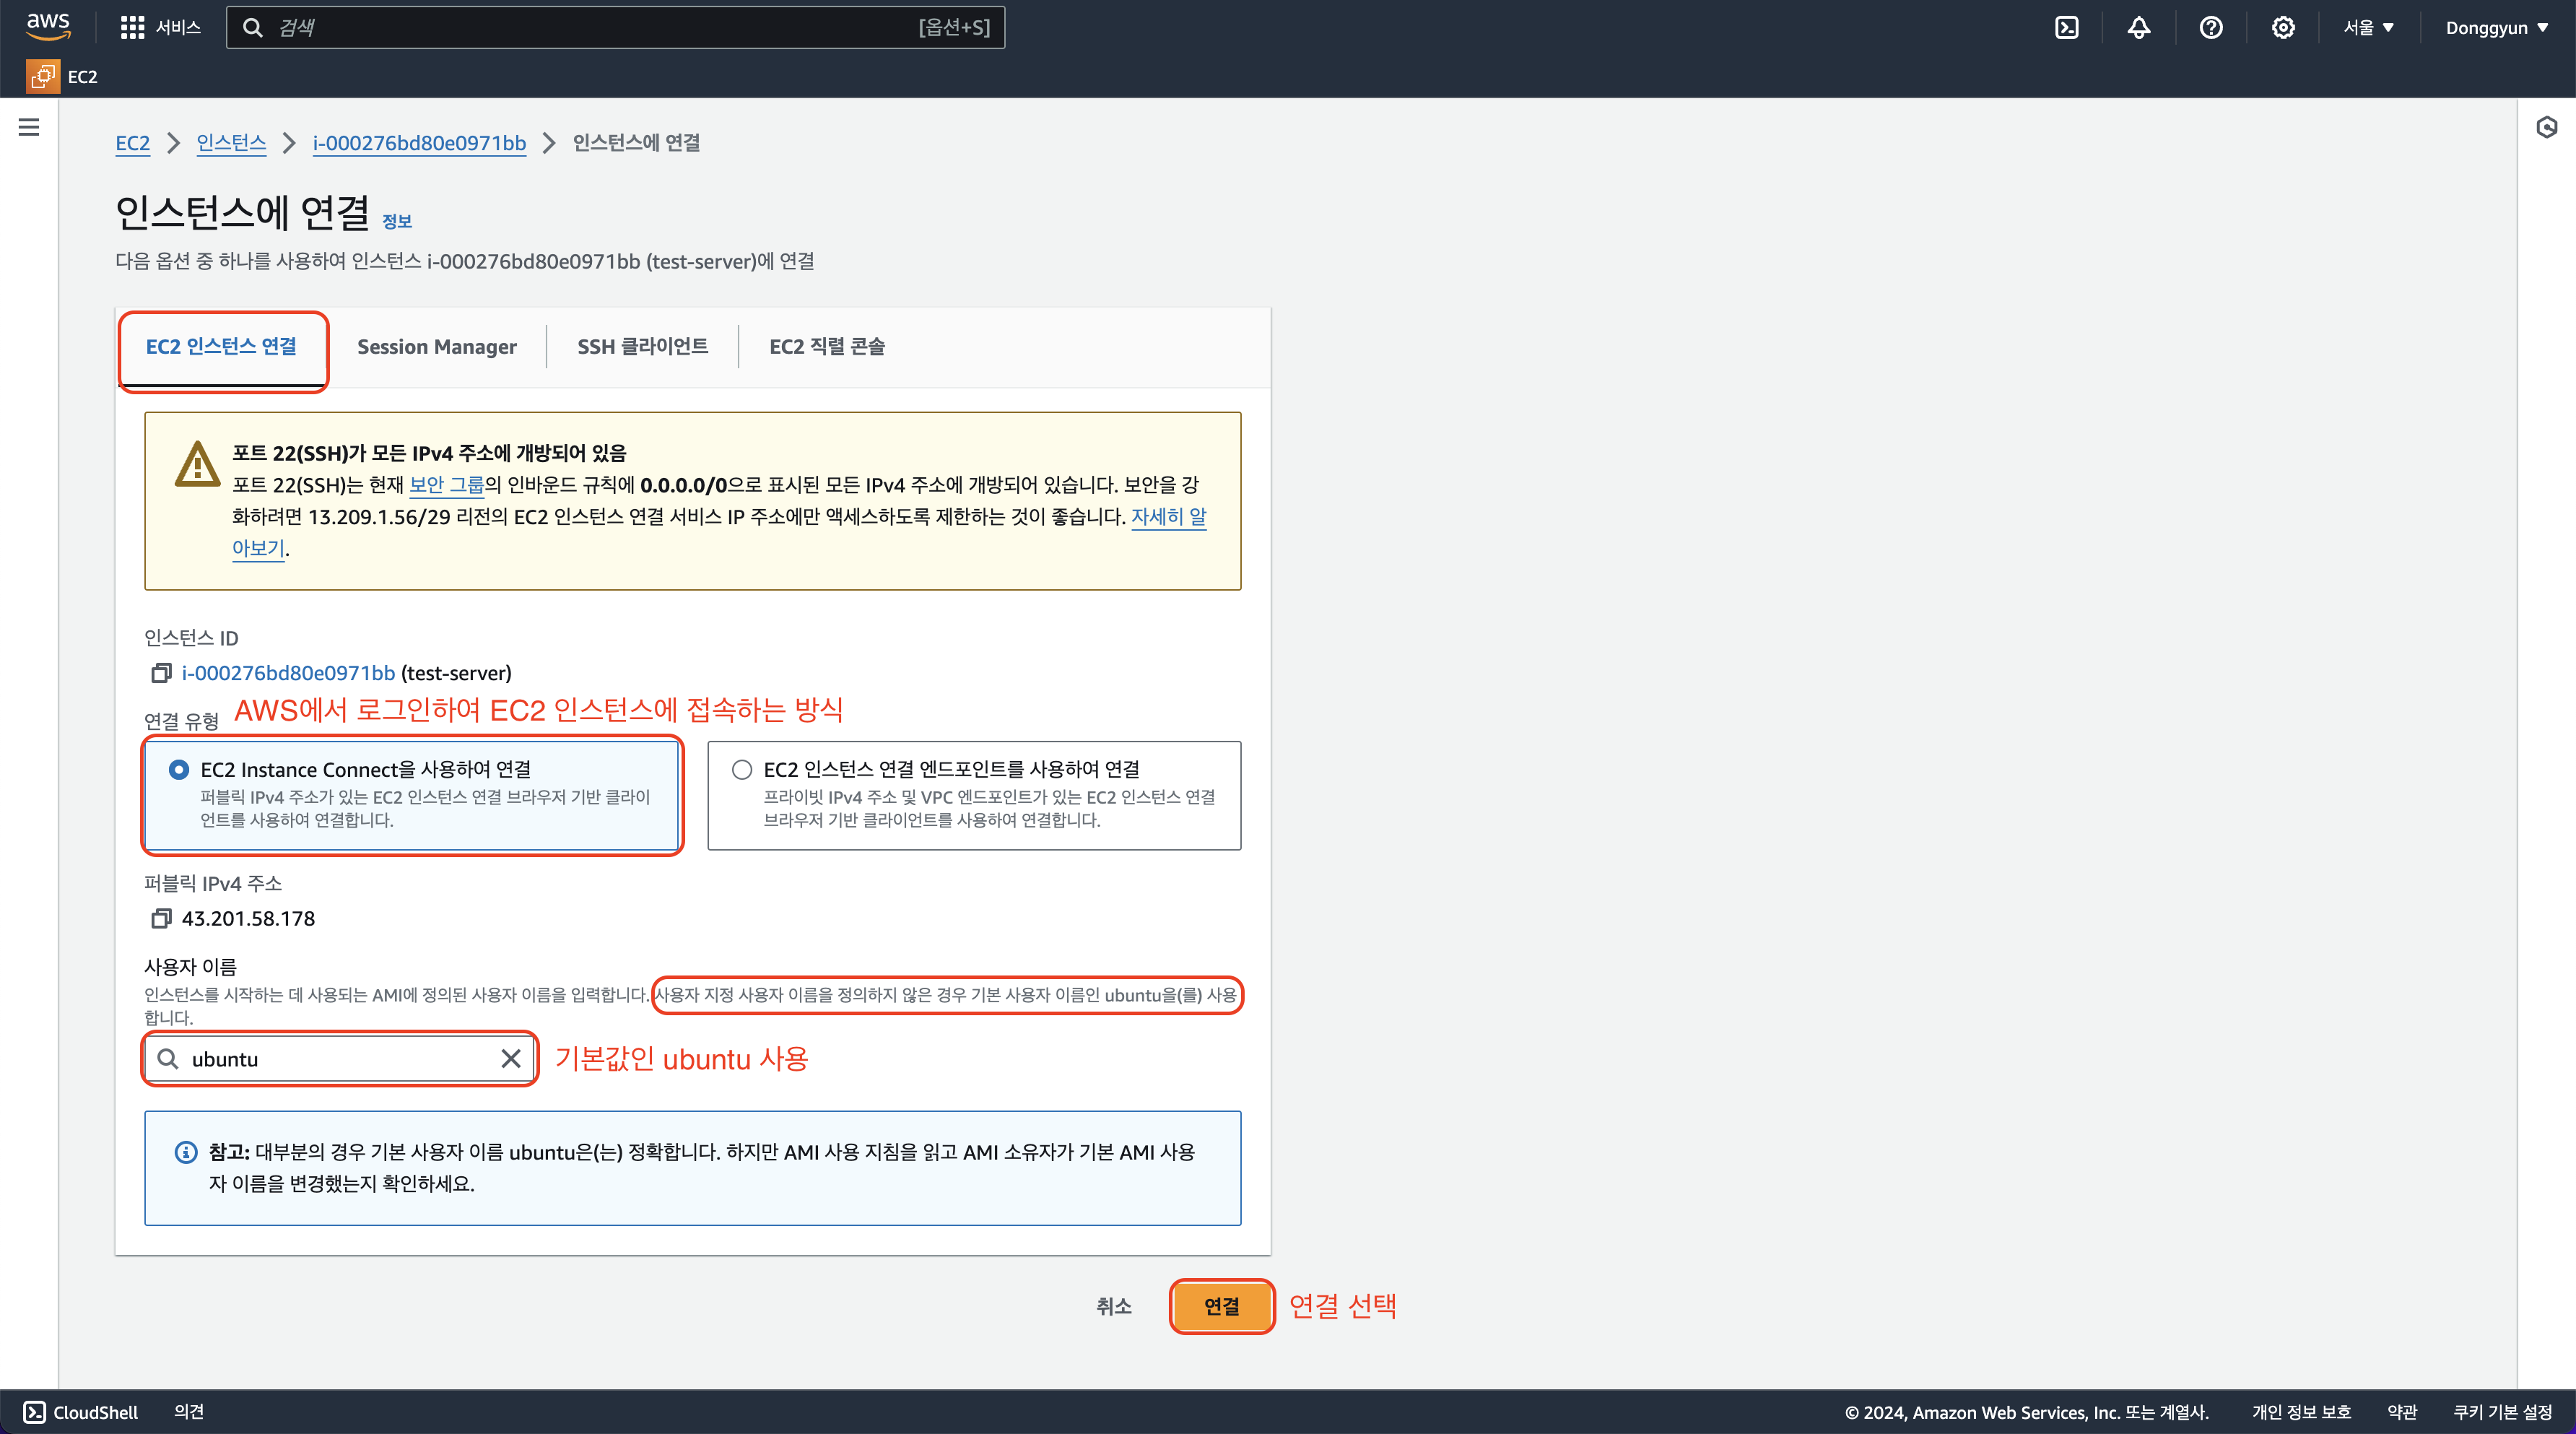The height and width of the screenshot is (1434, 2576).
Task: Copy the instance ID with copy icon
Action: click(161, 673)
